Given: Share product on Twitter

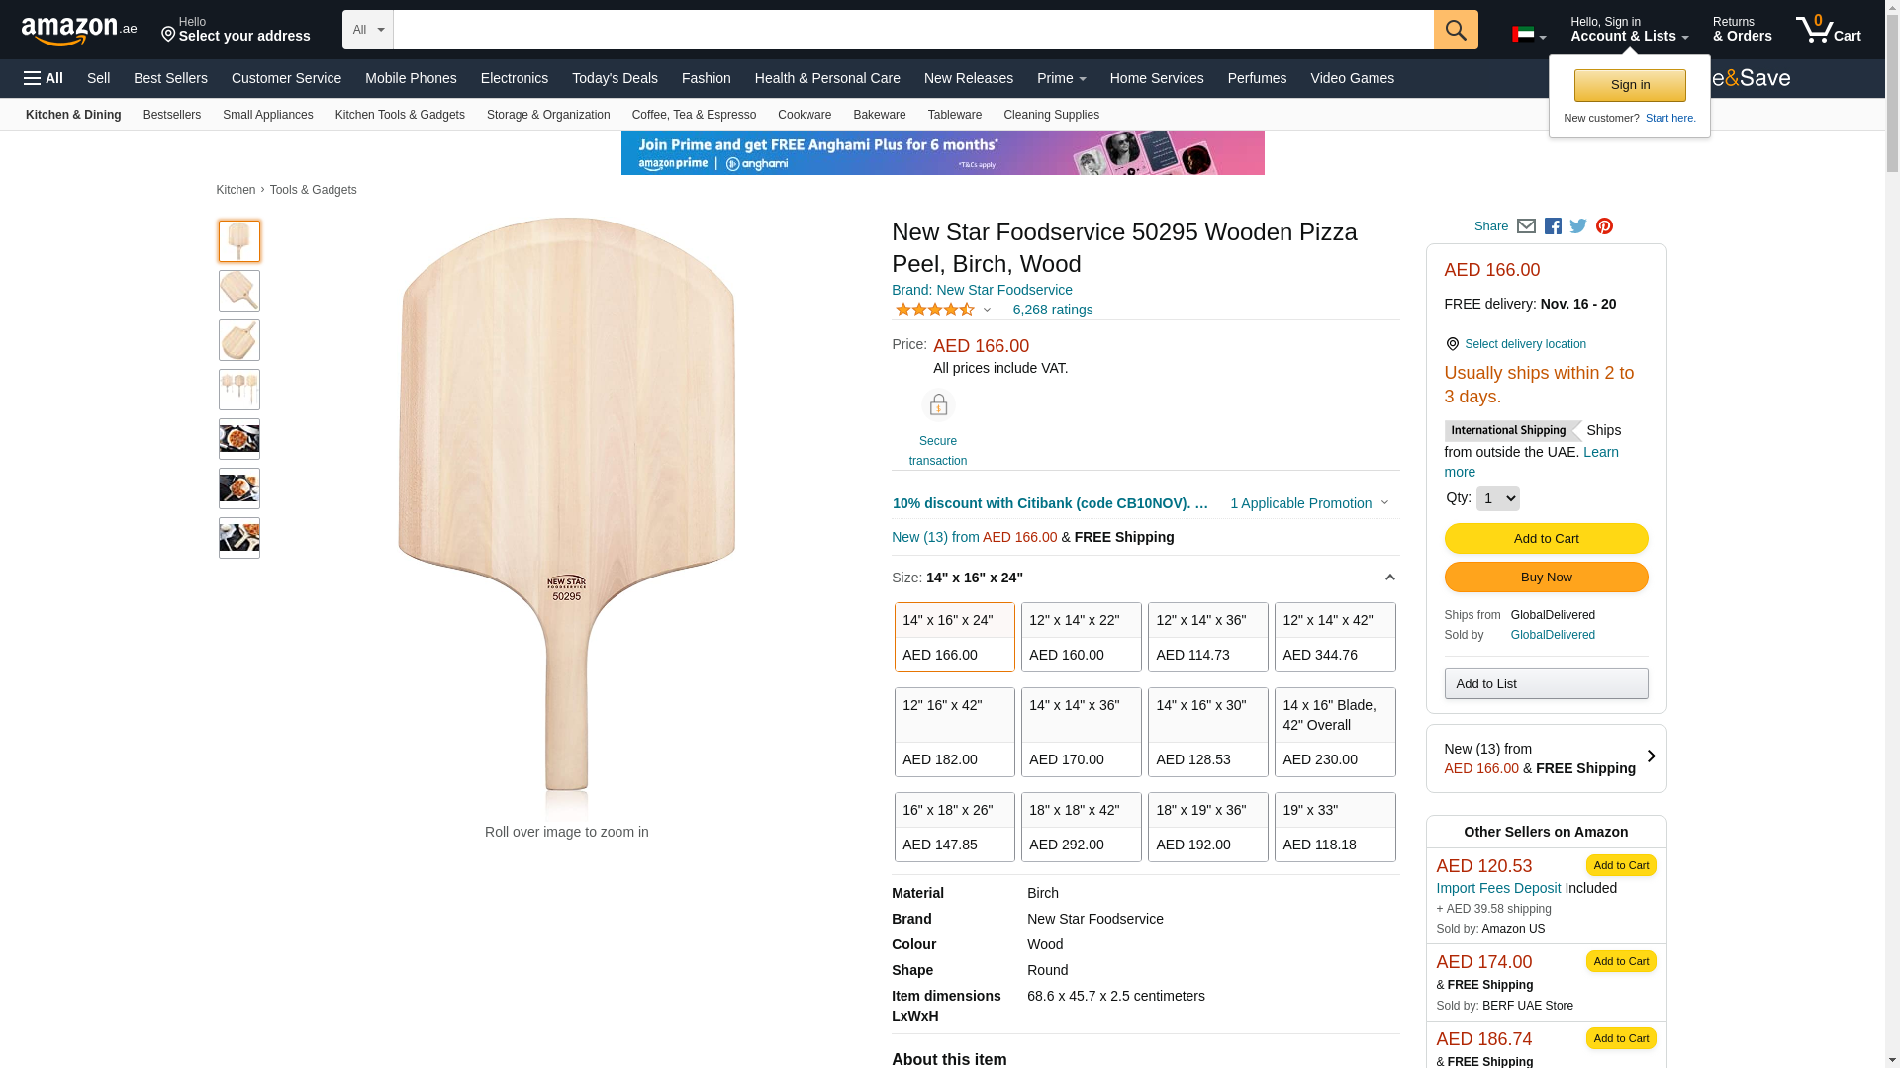Looking at the screenshot, I should (1578, 226).
